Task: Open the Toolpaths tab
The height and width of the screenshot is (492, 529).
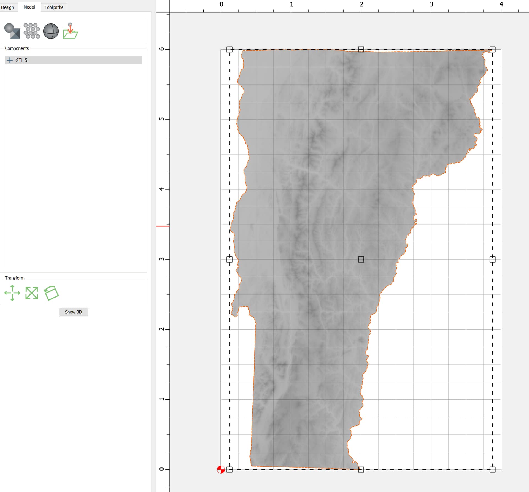Action: pos(54,7)
